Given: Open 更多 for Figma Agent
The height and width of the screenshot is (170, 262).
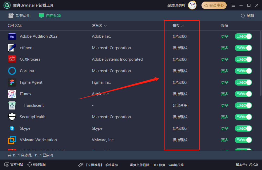Looking at the screenshot, I should [225, 82].
